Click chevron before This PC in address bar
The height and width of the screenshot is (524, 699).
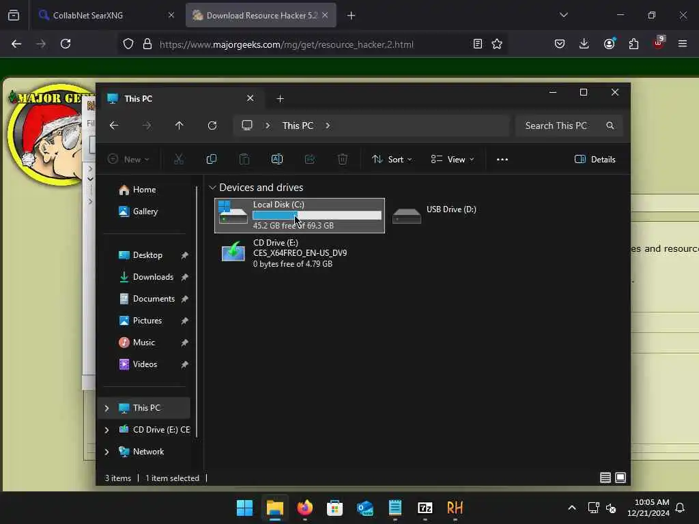[268, 126]
